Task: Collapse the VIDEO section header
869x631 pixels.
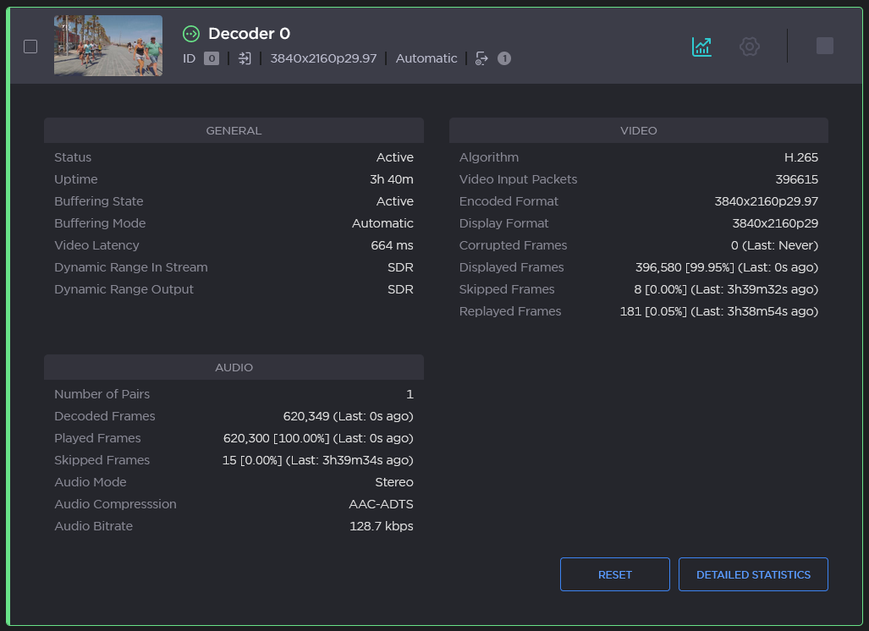Action: (x=638, y=130)
